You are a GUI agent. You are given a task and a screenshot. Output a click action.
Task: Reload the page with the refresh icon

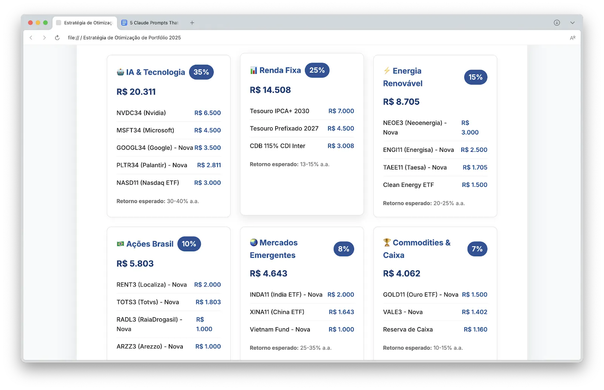click(x=57, y=38)
